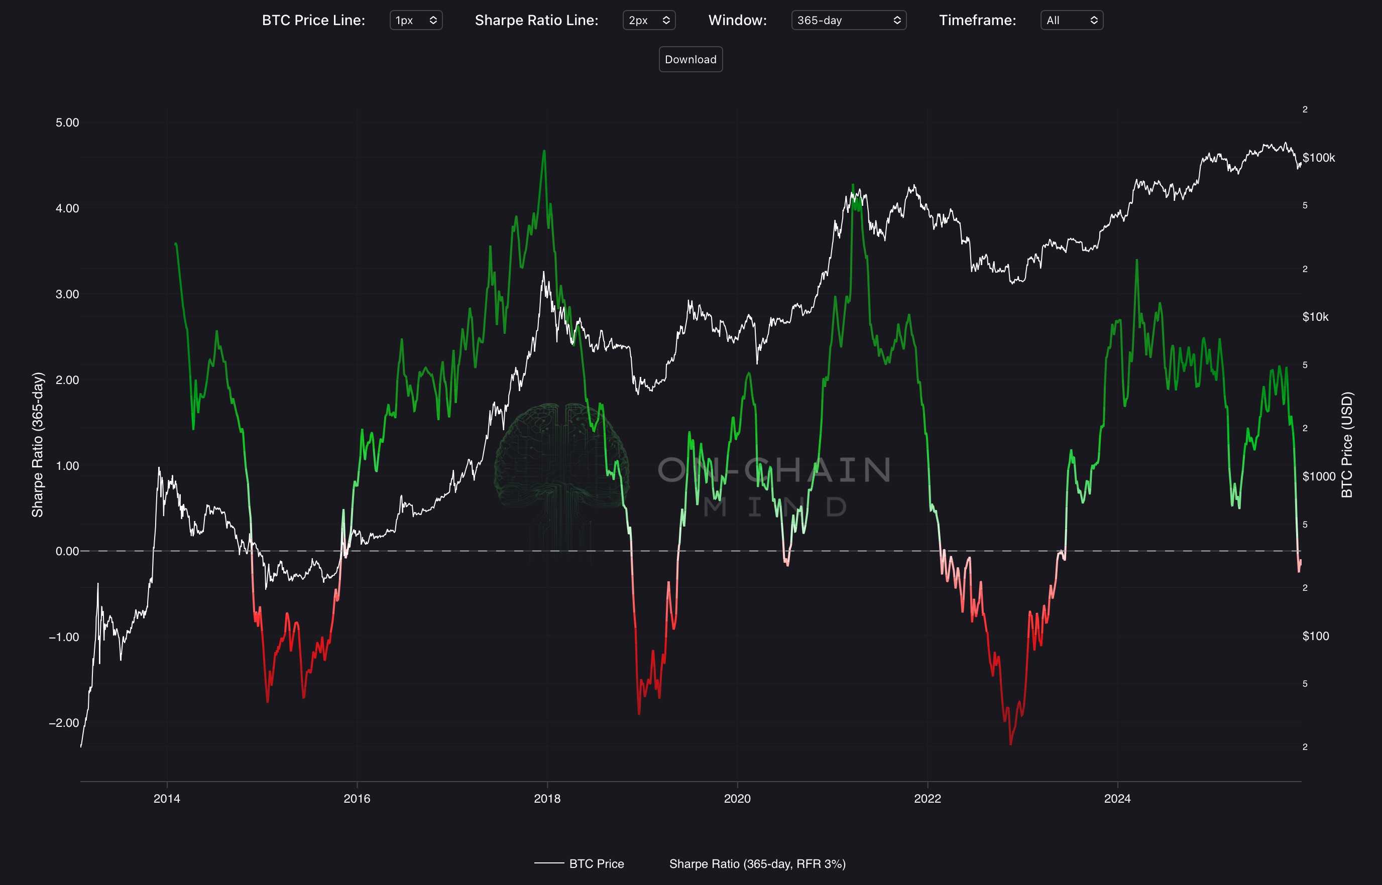Viewport: 1382px width, 885px height.
Task: Click the 2018 x-axis tick label
Action: pyautogui.click(x=547, y=798)
